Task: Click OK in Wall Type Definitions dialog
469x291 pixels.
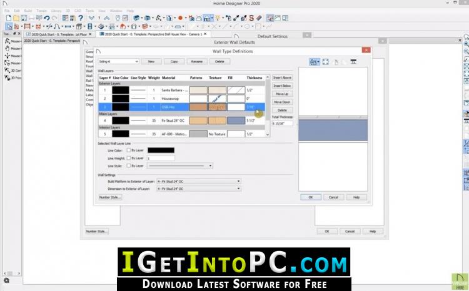Action: [310, 197]
